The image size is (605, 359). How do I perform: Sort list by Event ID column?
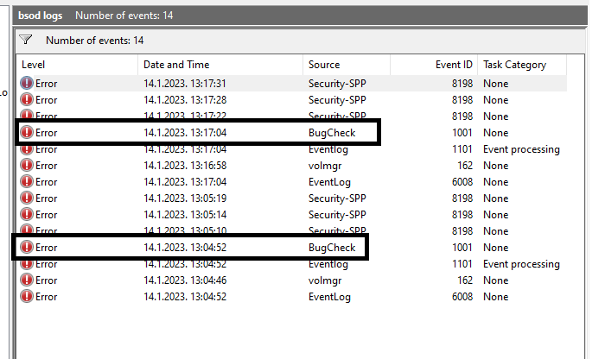pyautogui.click(x=432, y=65)
